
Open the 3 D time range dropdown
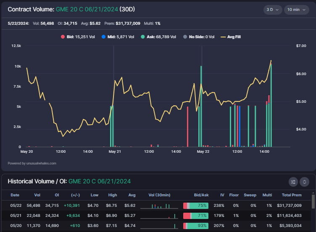point(272,10)
